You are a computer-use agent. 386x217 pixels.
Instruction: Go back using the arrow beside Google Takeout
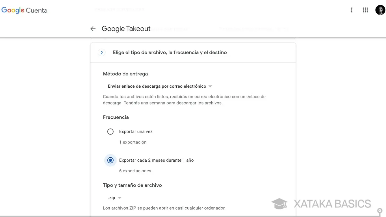pos(93,29)
